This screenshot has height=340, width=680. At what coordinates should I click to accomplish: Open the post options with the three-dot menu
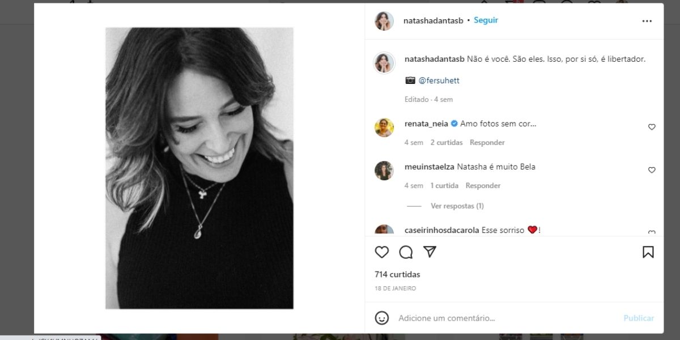pyautogui.click(x=647, y=21)
